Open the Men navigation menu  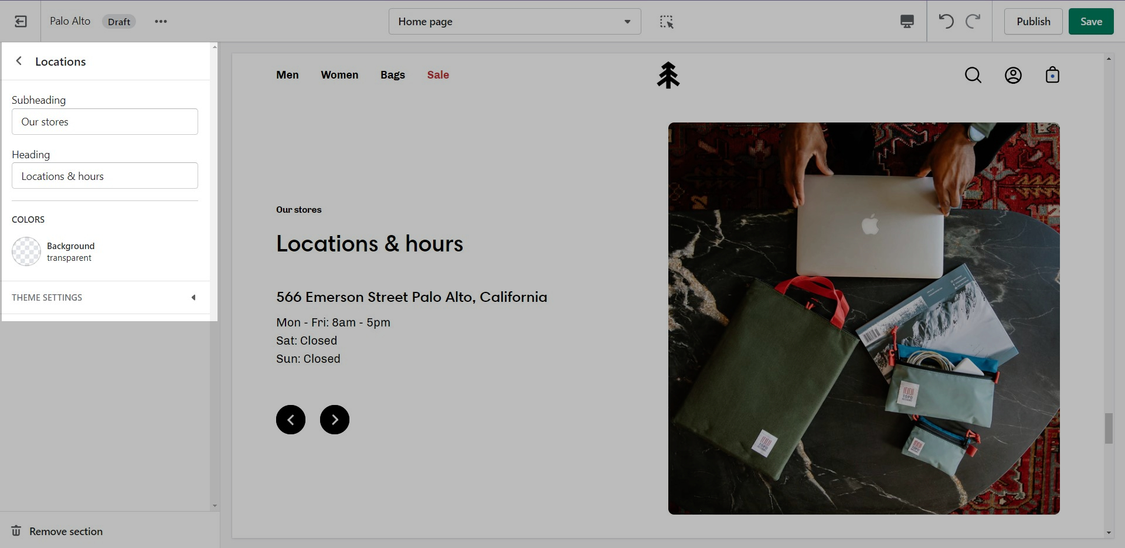tap(287, 75)
